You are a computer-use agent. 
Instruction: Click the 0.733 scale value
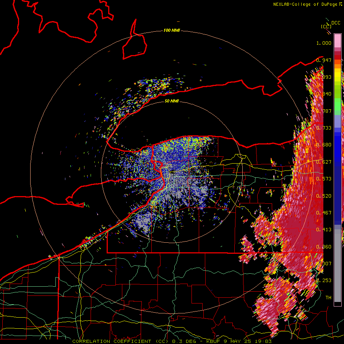point(324,128)
